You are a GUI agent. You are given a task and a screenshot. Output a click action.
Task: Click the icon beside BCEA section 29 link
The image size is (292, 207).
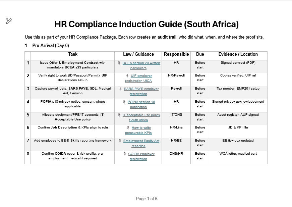point(120,63)
